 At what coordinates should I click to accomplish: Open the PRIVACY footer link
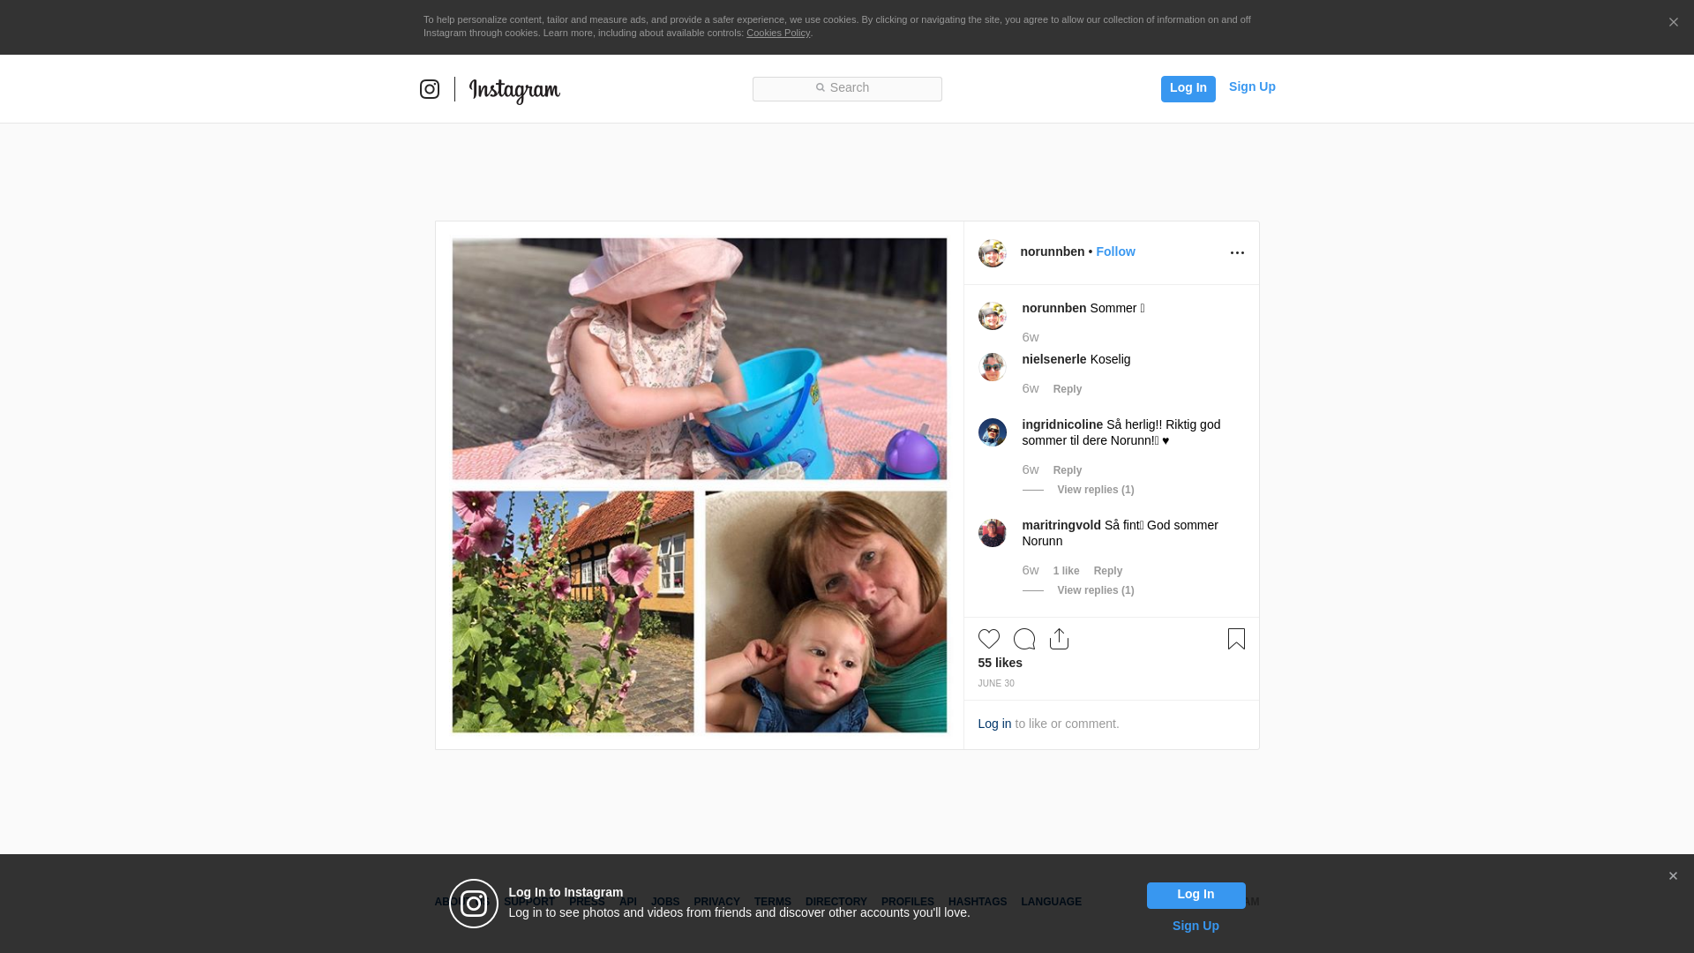716,902
